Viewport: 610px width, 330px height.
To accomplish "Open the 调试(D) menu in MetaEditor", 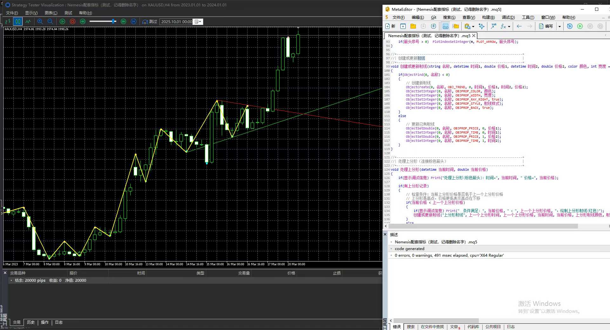I will pos(508,17).
